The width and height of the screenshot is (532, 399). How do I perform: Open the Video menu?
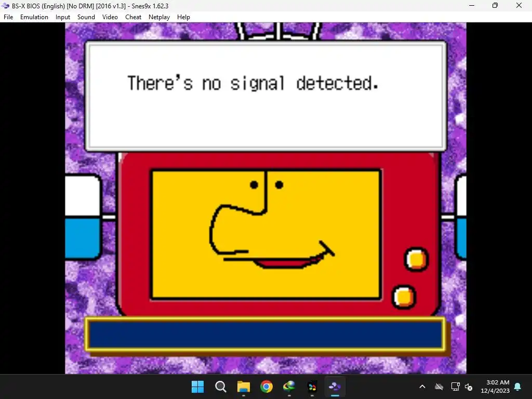pyautogui.click(x=110, y=17)
